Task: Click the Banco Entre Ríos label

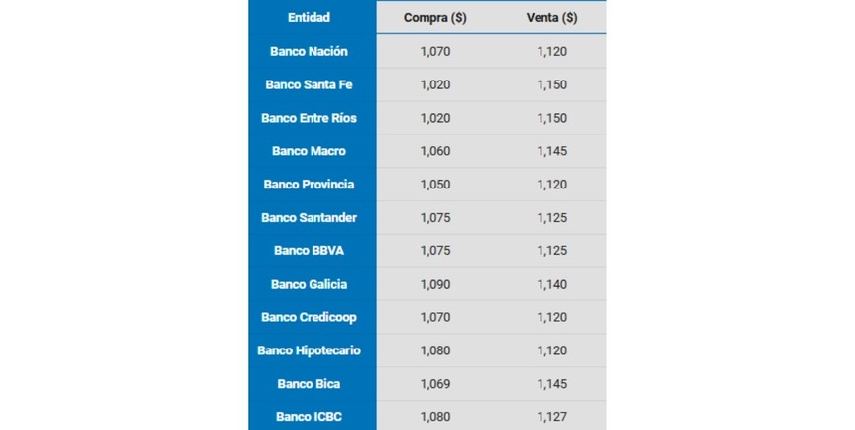Action: [x=309, y=118]
